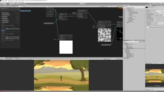
Task: Click the warning icon in Inspector
Action: [148, 27]
